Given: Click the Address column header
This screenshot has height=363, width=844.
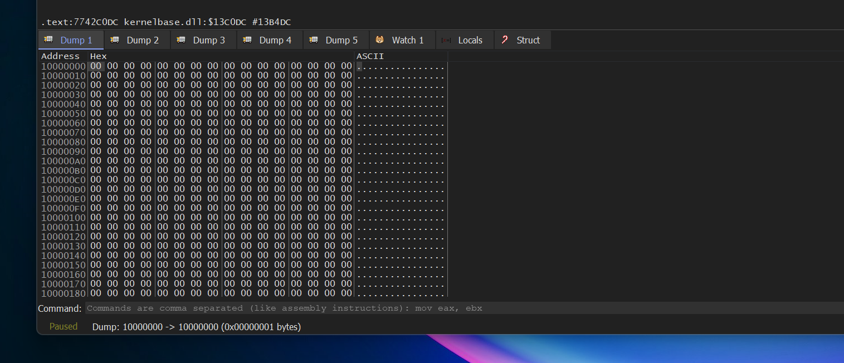Looking at the screenshot, I should point(60,56).
